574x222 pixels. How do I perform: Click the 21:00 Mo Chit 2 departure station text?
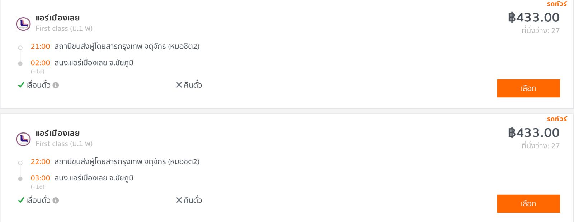pyautogui.click(x=127, y=47)
